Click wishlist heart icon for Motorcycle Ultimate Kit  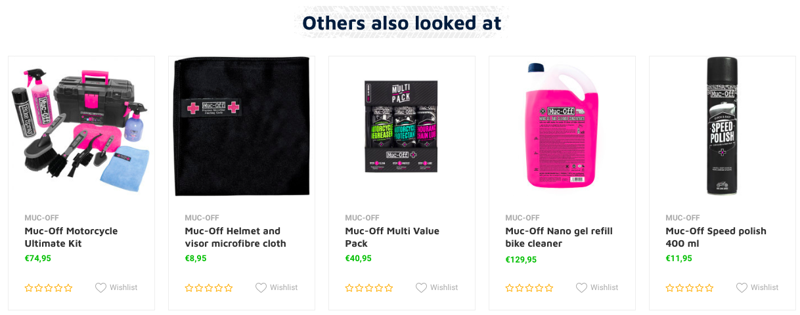click(100, 287)
